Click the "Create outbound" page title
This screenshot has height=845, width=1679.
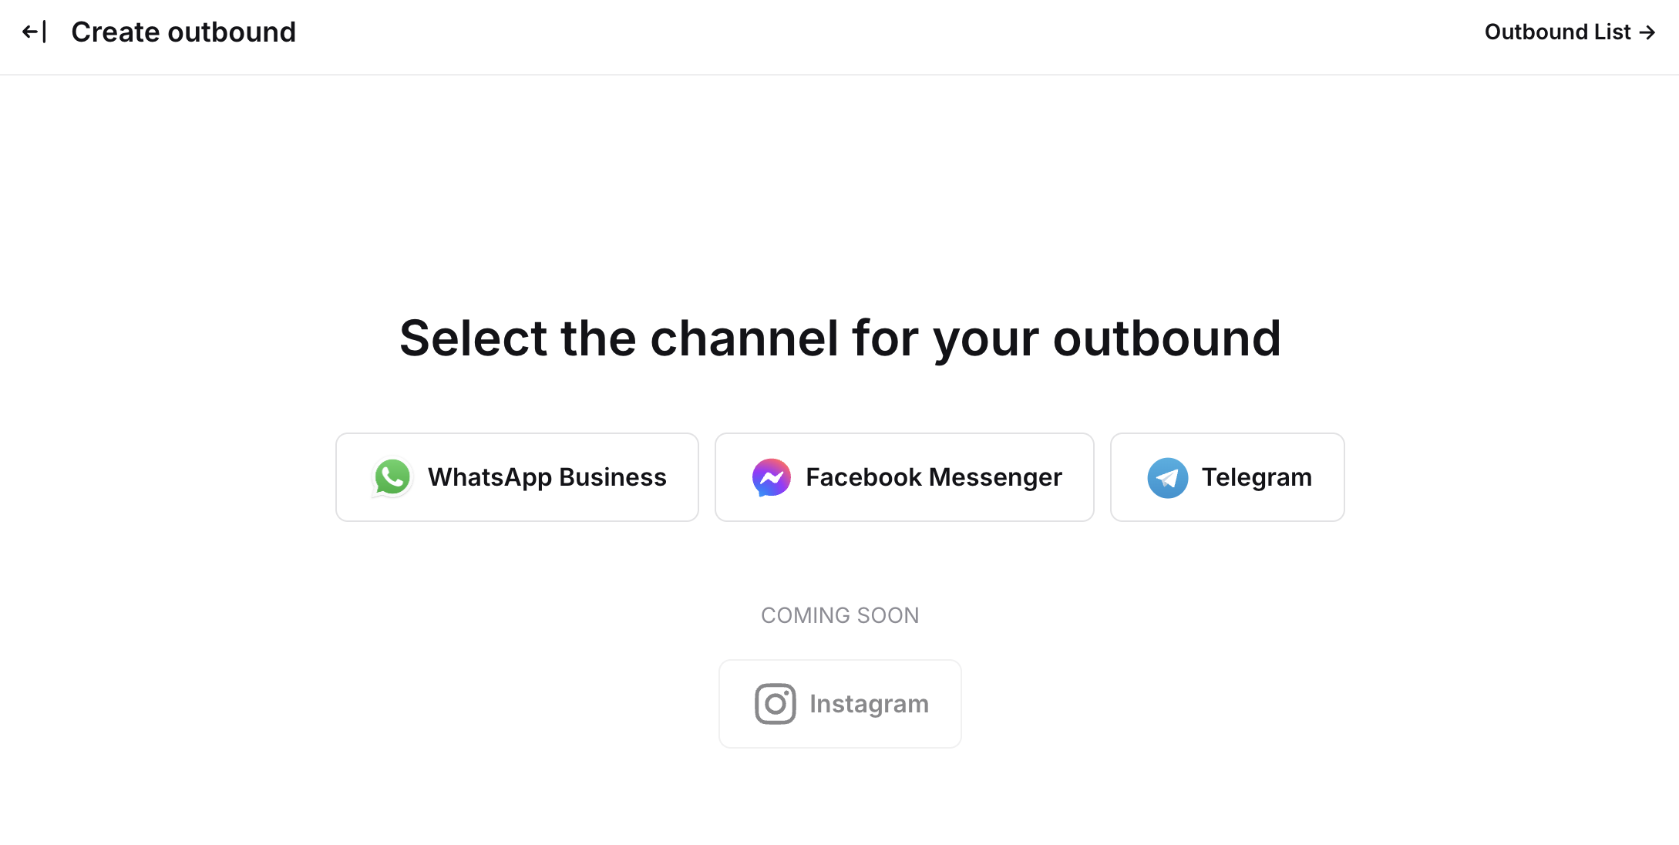pos(183,32)
